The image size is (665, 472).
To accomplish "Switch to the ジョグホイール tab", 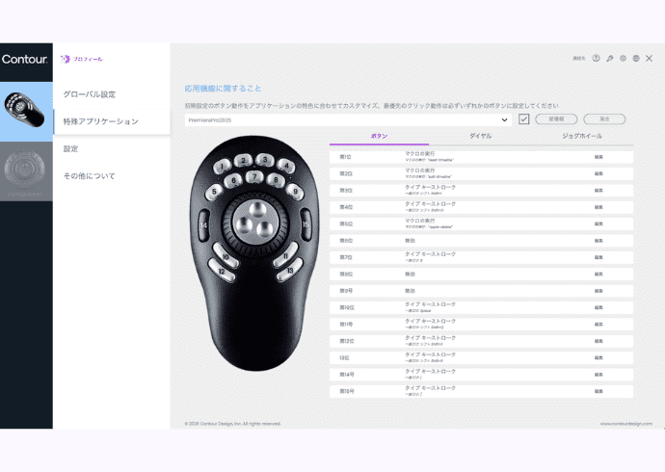I will tap(581, 137).
